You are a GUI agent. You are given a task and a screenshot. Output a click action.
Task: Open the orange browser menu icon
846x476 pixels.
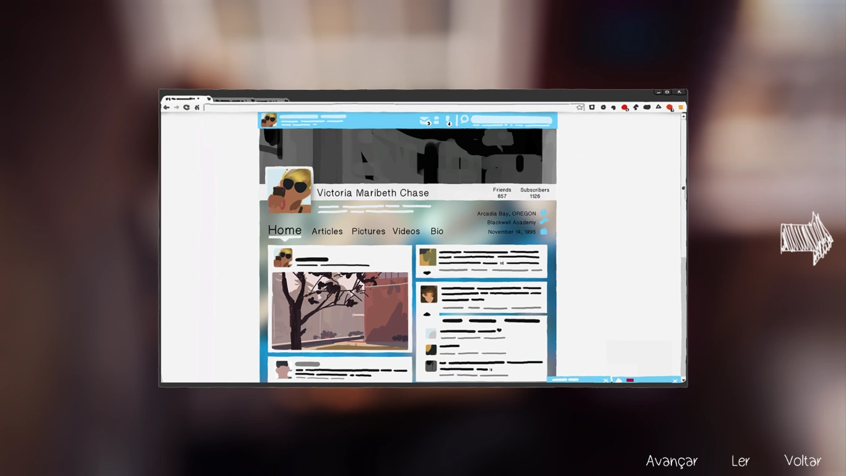681,107
